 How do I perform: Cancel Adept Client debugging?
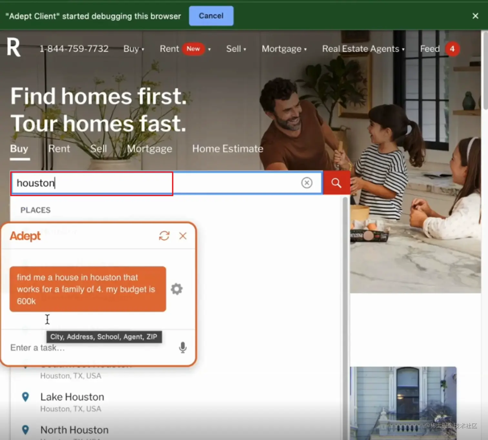(211, 16)
